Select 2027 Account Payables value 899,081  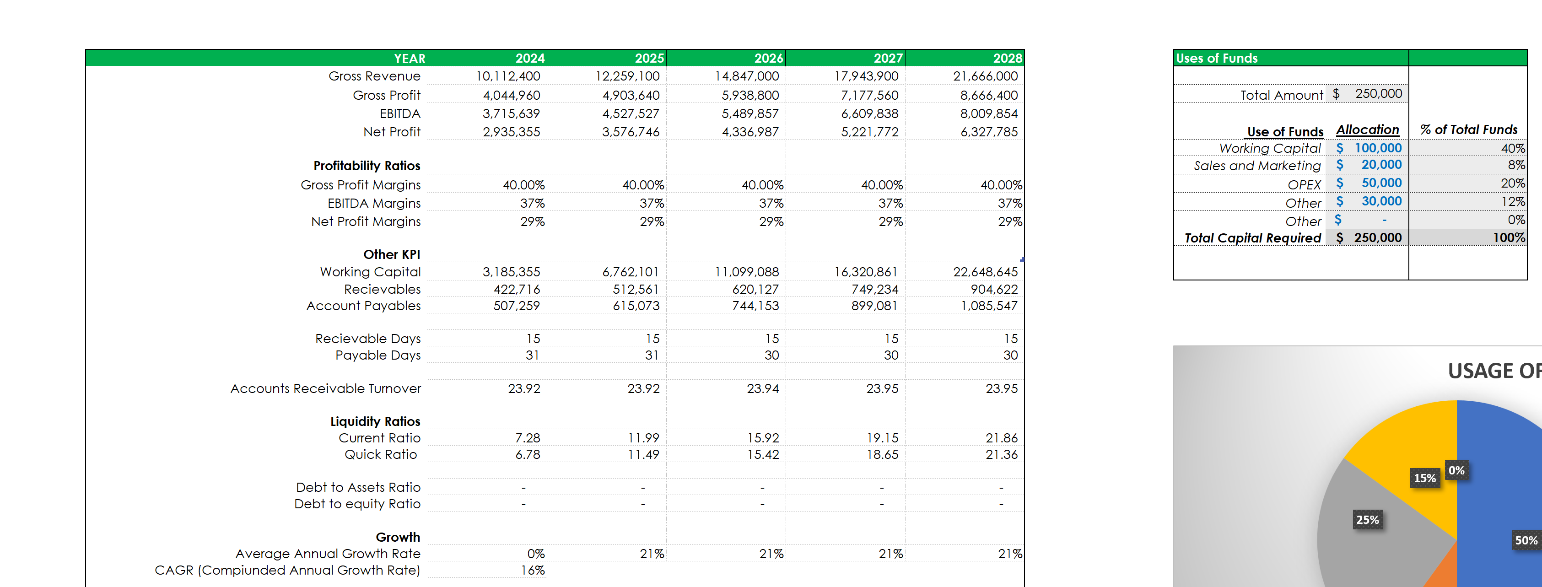873,306
